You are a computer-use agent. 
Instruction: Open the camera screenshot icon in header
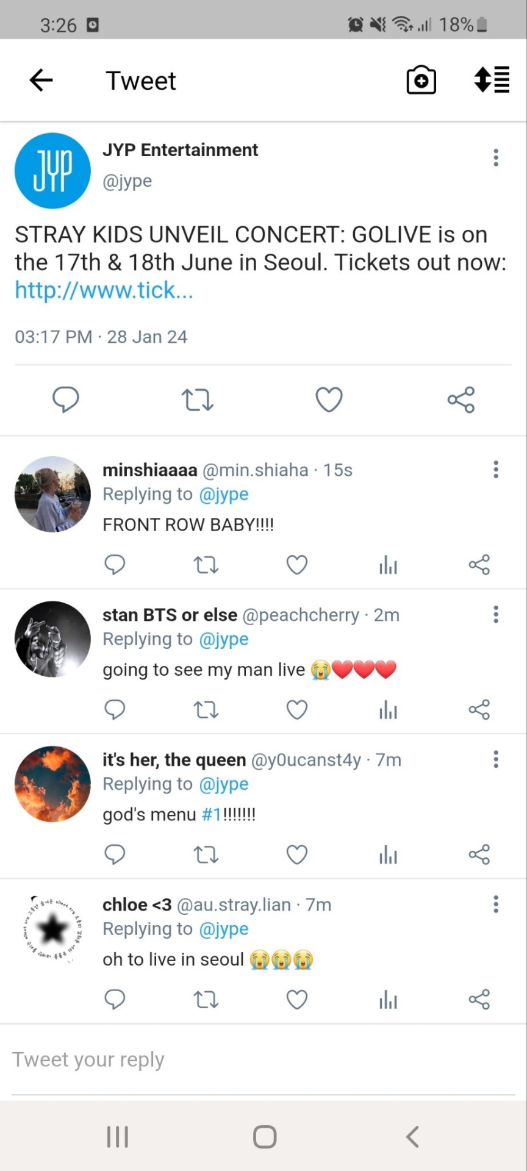click(421, 81)
